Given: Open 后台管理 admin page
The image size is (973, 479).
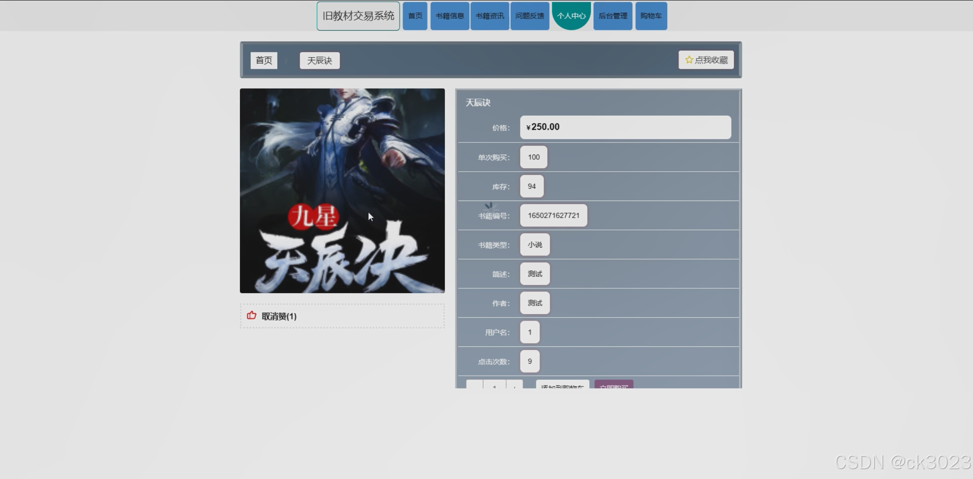Looking at the screenshot, I should point(612,16).
